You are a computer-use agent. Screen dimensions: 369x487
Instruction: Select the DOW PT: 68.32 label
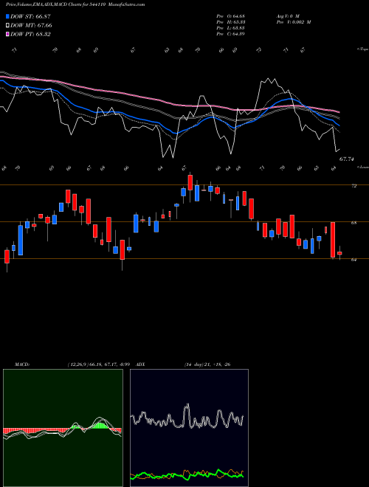pos(30,34)
